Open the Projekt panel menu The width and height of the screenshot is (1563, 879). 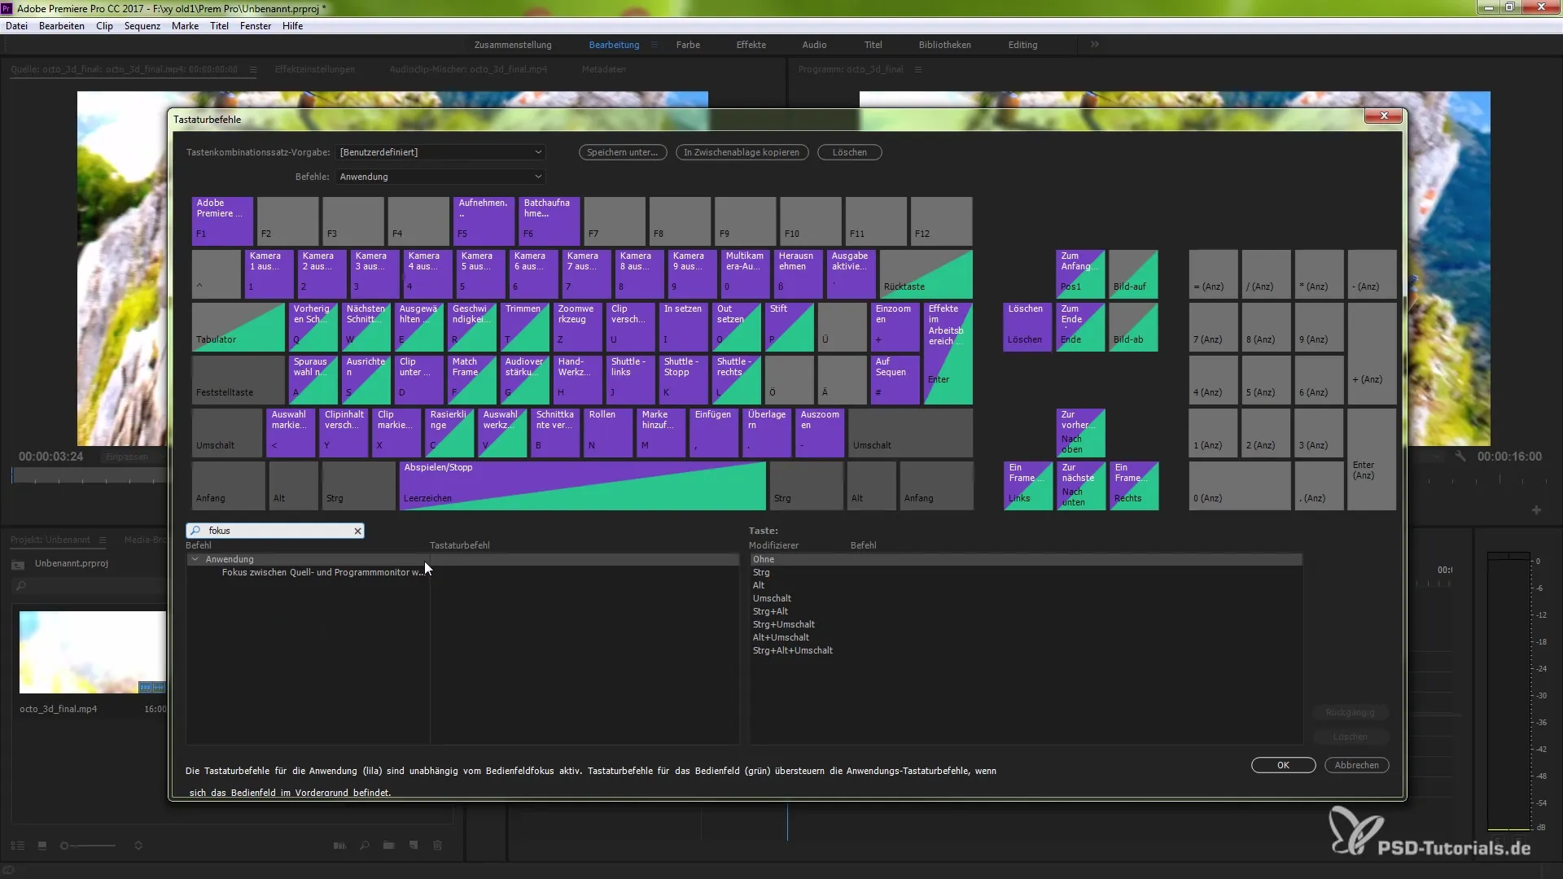[x=103, y=540]
